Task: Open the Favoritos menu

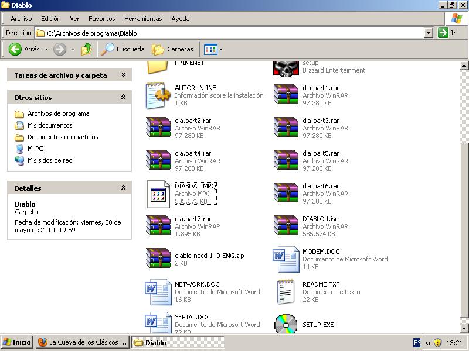Action: pyautogui.click(x=101, y=19)
